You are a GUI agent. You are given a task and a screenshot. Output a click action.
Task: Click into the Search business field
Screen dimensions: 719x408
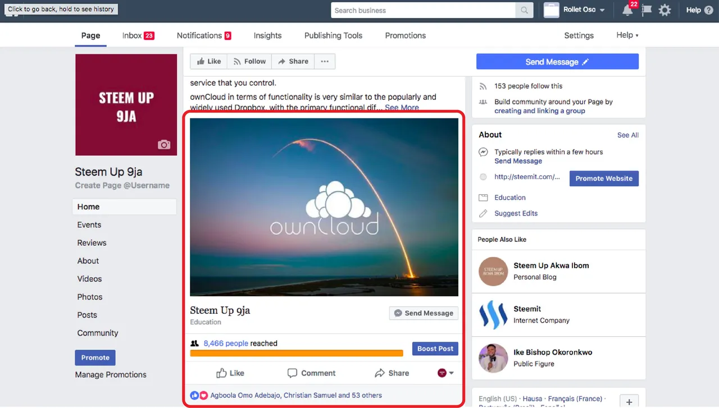click(x=423, y=10)
